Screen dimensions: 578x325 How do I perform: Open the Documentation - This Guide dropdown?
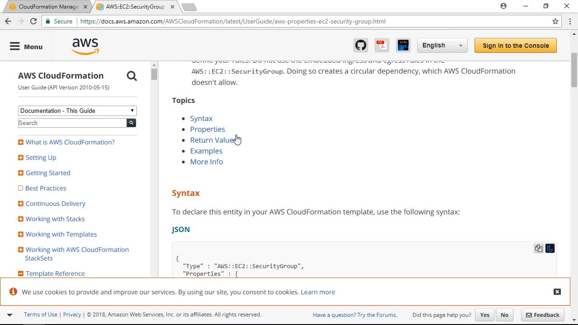77,111
